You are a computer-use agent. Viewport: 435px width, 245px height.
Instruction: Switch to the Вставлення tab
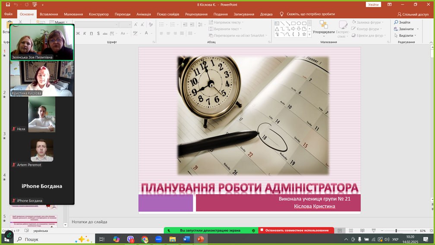click(x=49, y=14)
